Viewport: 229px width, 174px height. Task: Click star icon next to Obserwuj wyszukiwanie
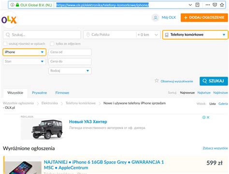pos(157,80)
